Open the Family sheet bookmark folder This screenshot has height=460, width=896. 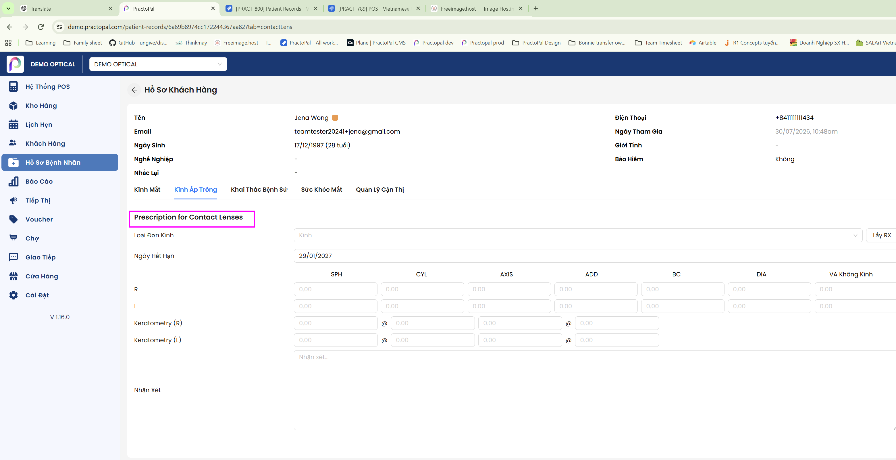[83, 43]
